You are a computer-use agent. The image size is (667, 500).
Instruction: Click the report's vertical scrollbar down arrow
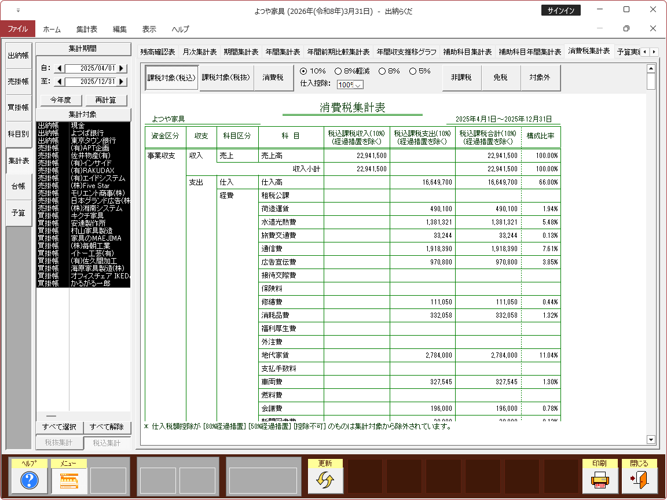click(x=651, y=440)
